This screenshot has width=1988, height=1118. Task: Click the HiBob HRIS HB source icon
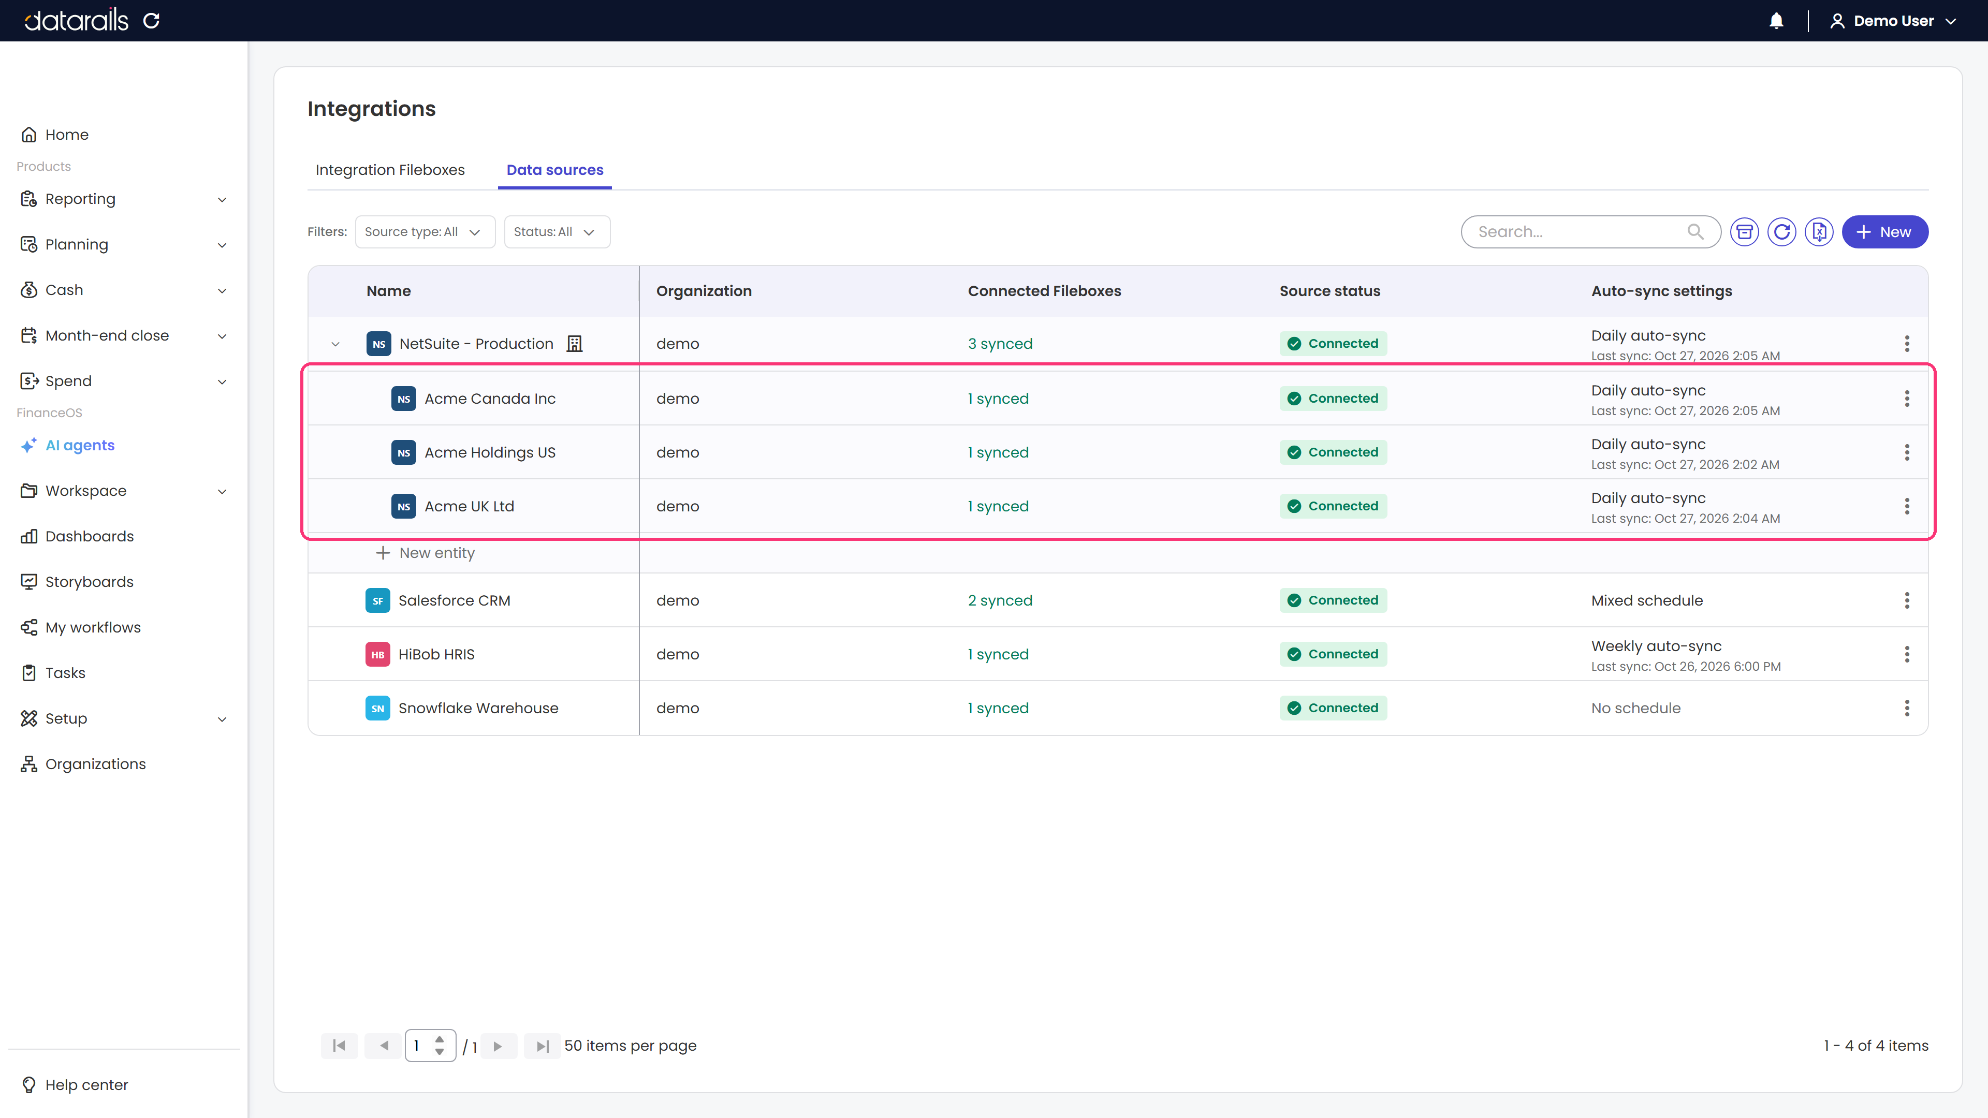(x=377, y=654)
